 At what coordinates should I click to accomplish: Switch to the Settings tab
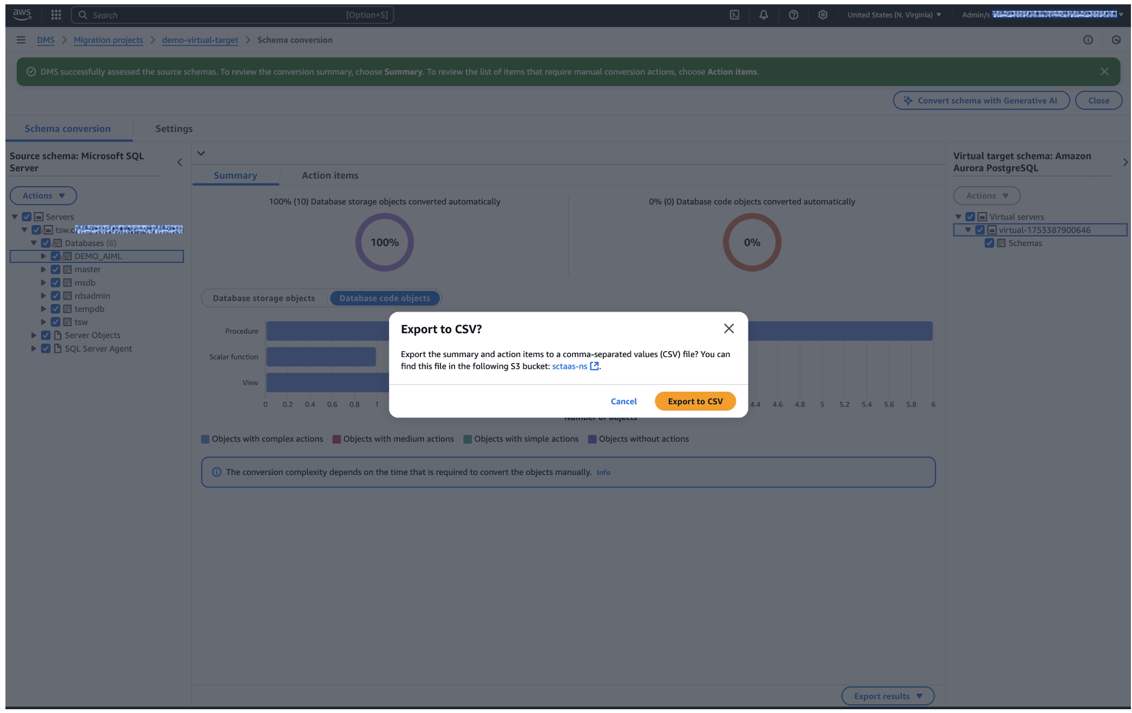[173, 128]
